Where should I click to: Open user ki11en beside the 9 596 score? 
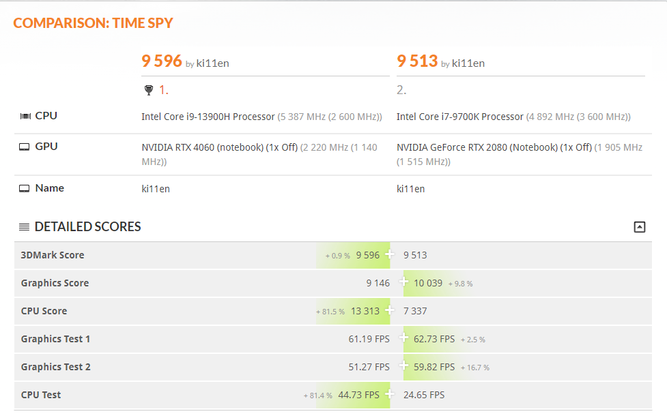(212, 63)
